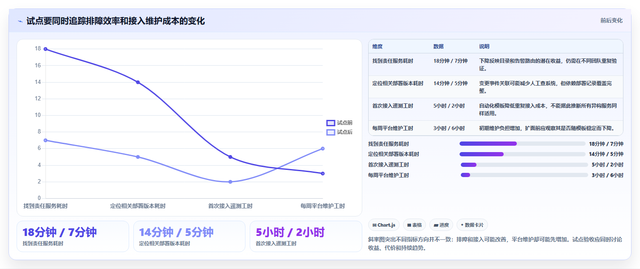Click the trend icon beside the panel title
Image resolution: width=640 pixels, height=269 pixels.
pyautogui.click(x=20, y=21)
